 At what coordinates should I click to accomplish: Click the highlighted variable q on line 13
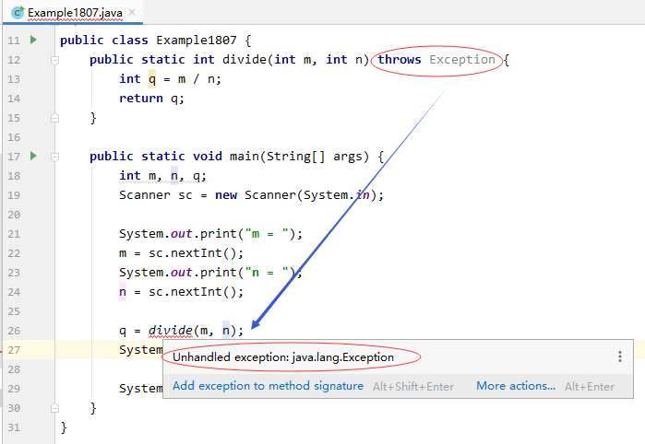152,79
